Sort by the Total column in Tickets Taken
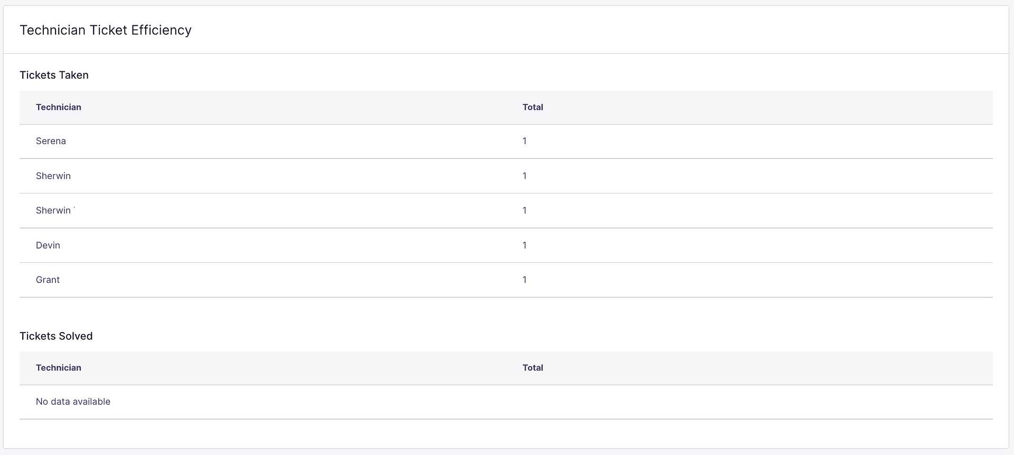1014x455 pixels. click(x=533, y=107)
